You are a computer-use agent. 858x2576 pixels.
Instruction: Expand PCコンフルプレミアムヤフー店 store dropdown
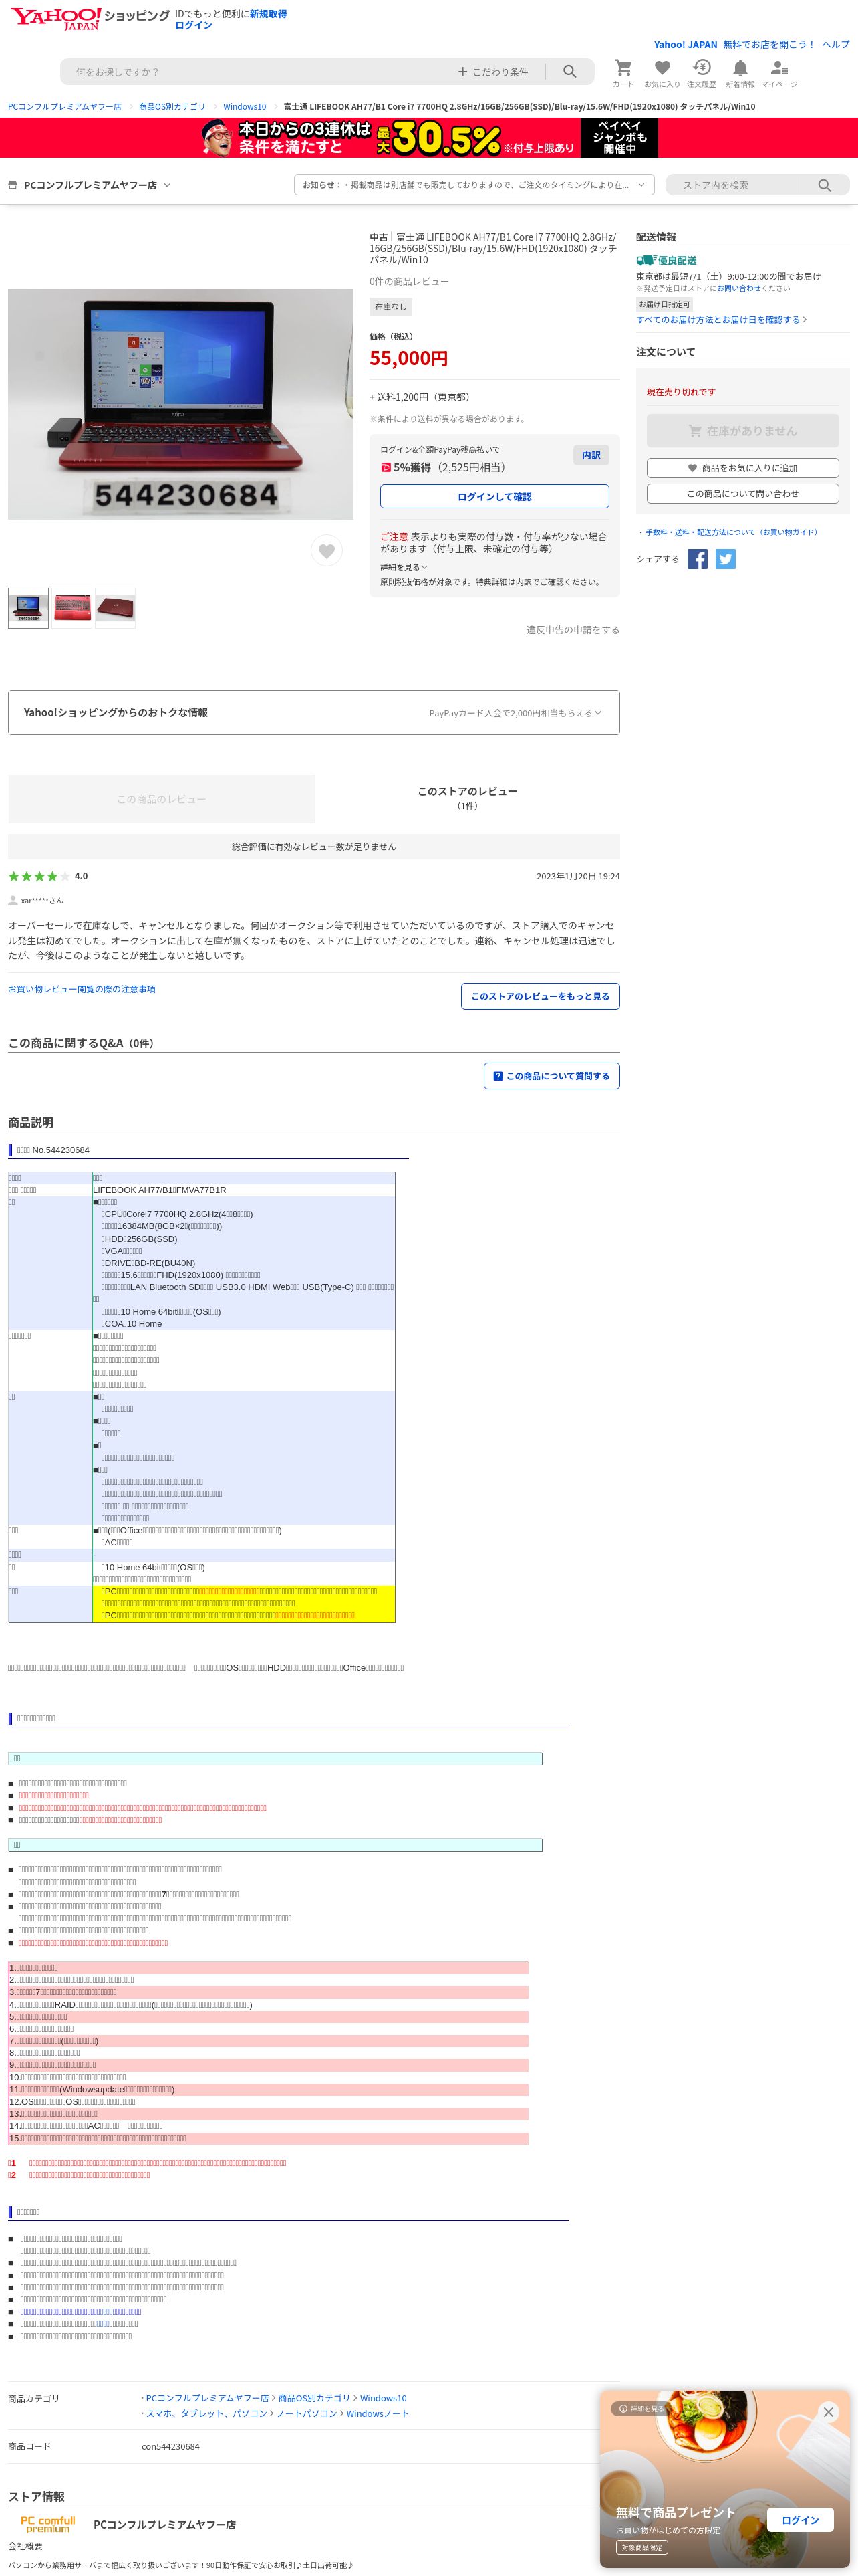click(90, 185)
